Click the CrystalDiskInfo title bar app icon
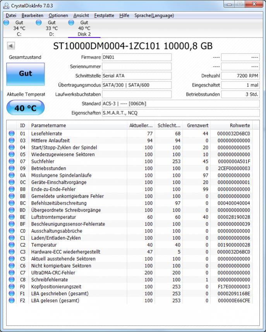Screen dimensions: 266x332 (6, 5)
